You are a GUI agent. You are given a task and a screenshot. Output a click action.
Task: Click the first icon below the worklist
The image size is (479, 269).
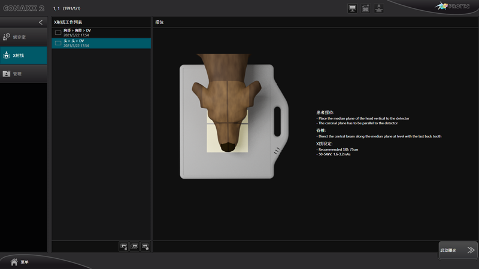click(123, 246)
